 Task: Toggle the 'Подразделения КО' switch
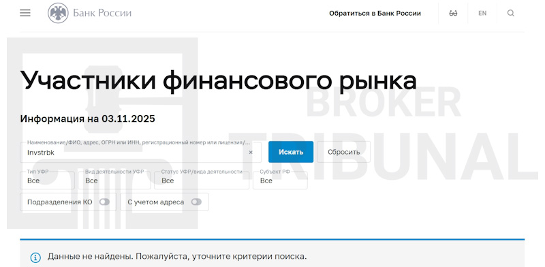tap(104, 202)
